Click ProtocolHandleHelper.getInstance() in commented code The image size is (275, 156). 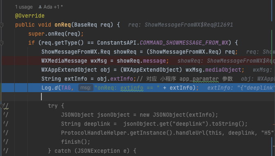click(x=117, y=133)
